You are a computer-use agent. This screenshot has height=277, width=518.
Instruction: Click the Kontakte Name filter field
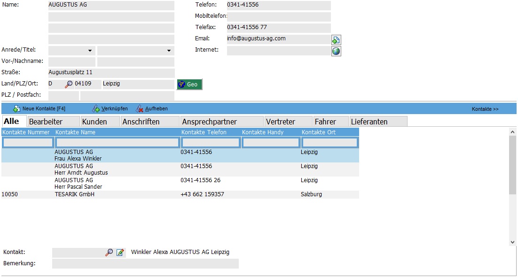pos(118,143)
